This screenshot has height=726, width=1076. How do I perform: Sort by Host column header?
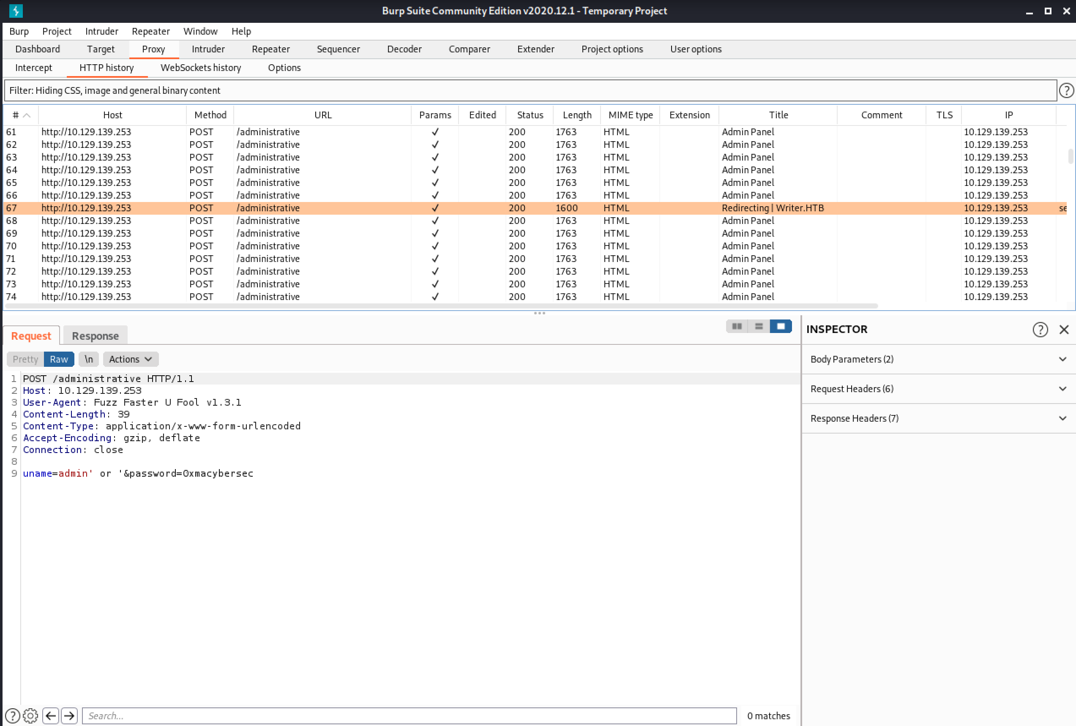pos(112,115)
